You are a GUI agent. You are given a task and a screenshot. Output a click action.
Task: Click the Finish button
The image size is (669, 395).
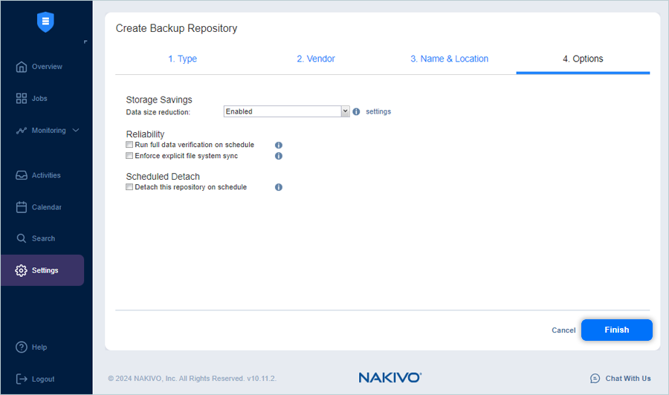pyautogui.click(x=616, y=330)
